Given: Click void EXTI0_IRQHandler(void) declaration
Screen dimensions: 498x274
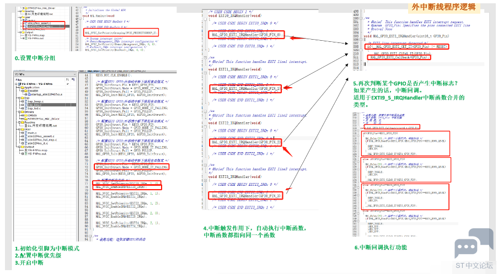Looking at the screenshot, I should 235,15.
